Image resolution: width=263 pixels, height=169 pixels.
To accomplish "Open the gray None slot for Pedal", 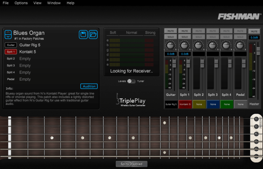I will point(240,104).
